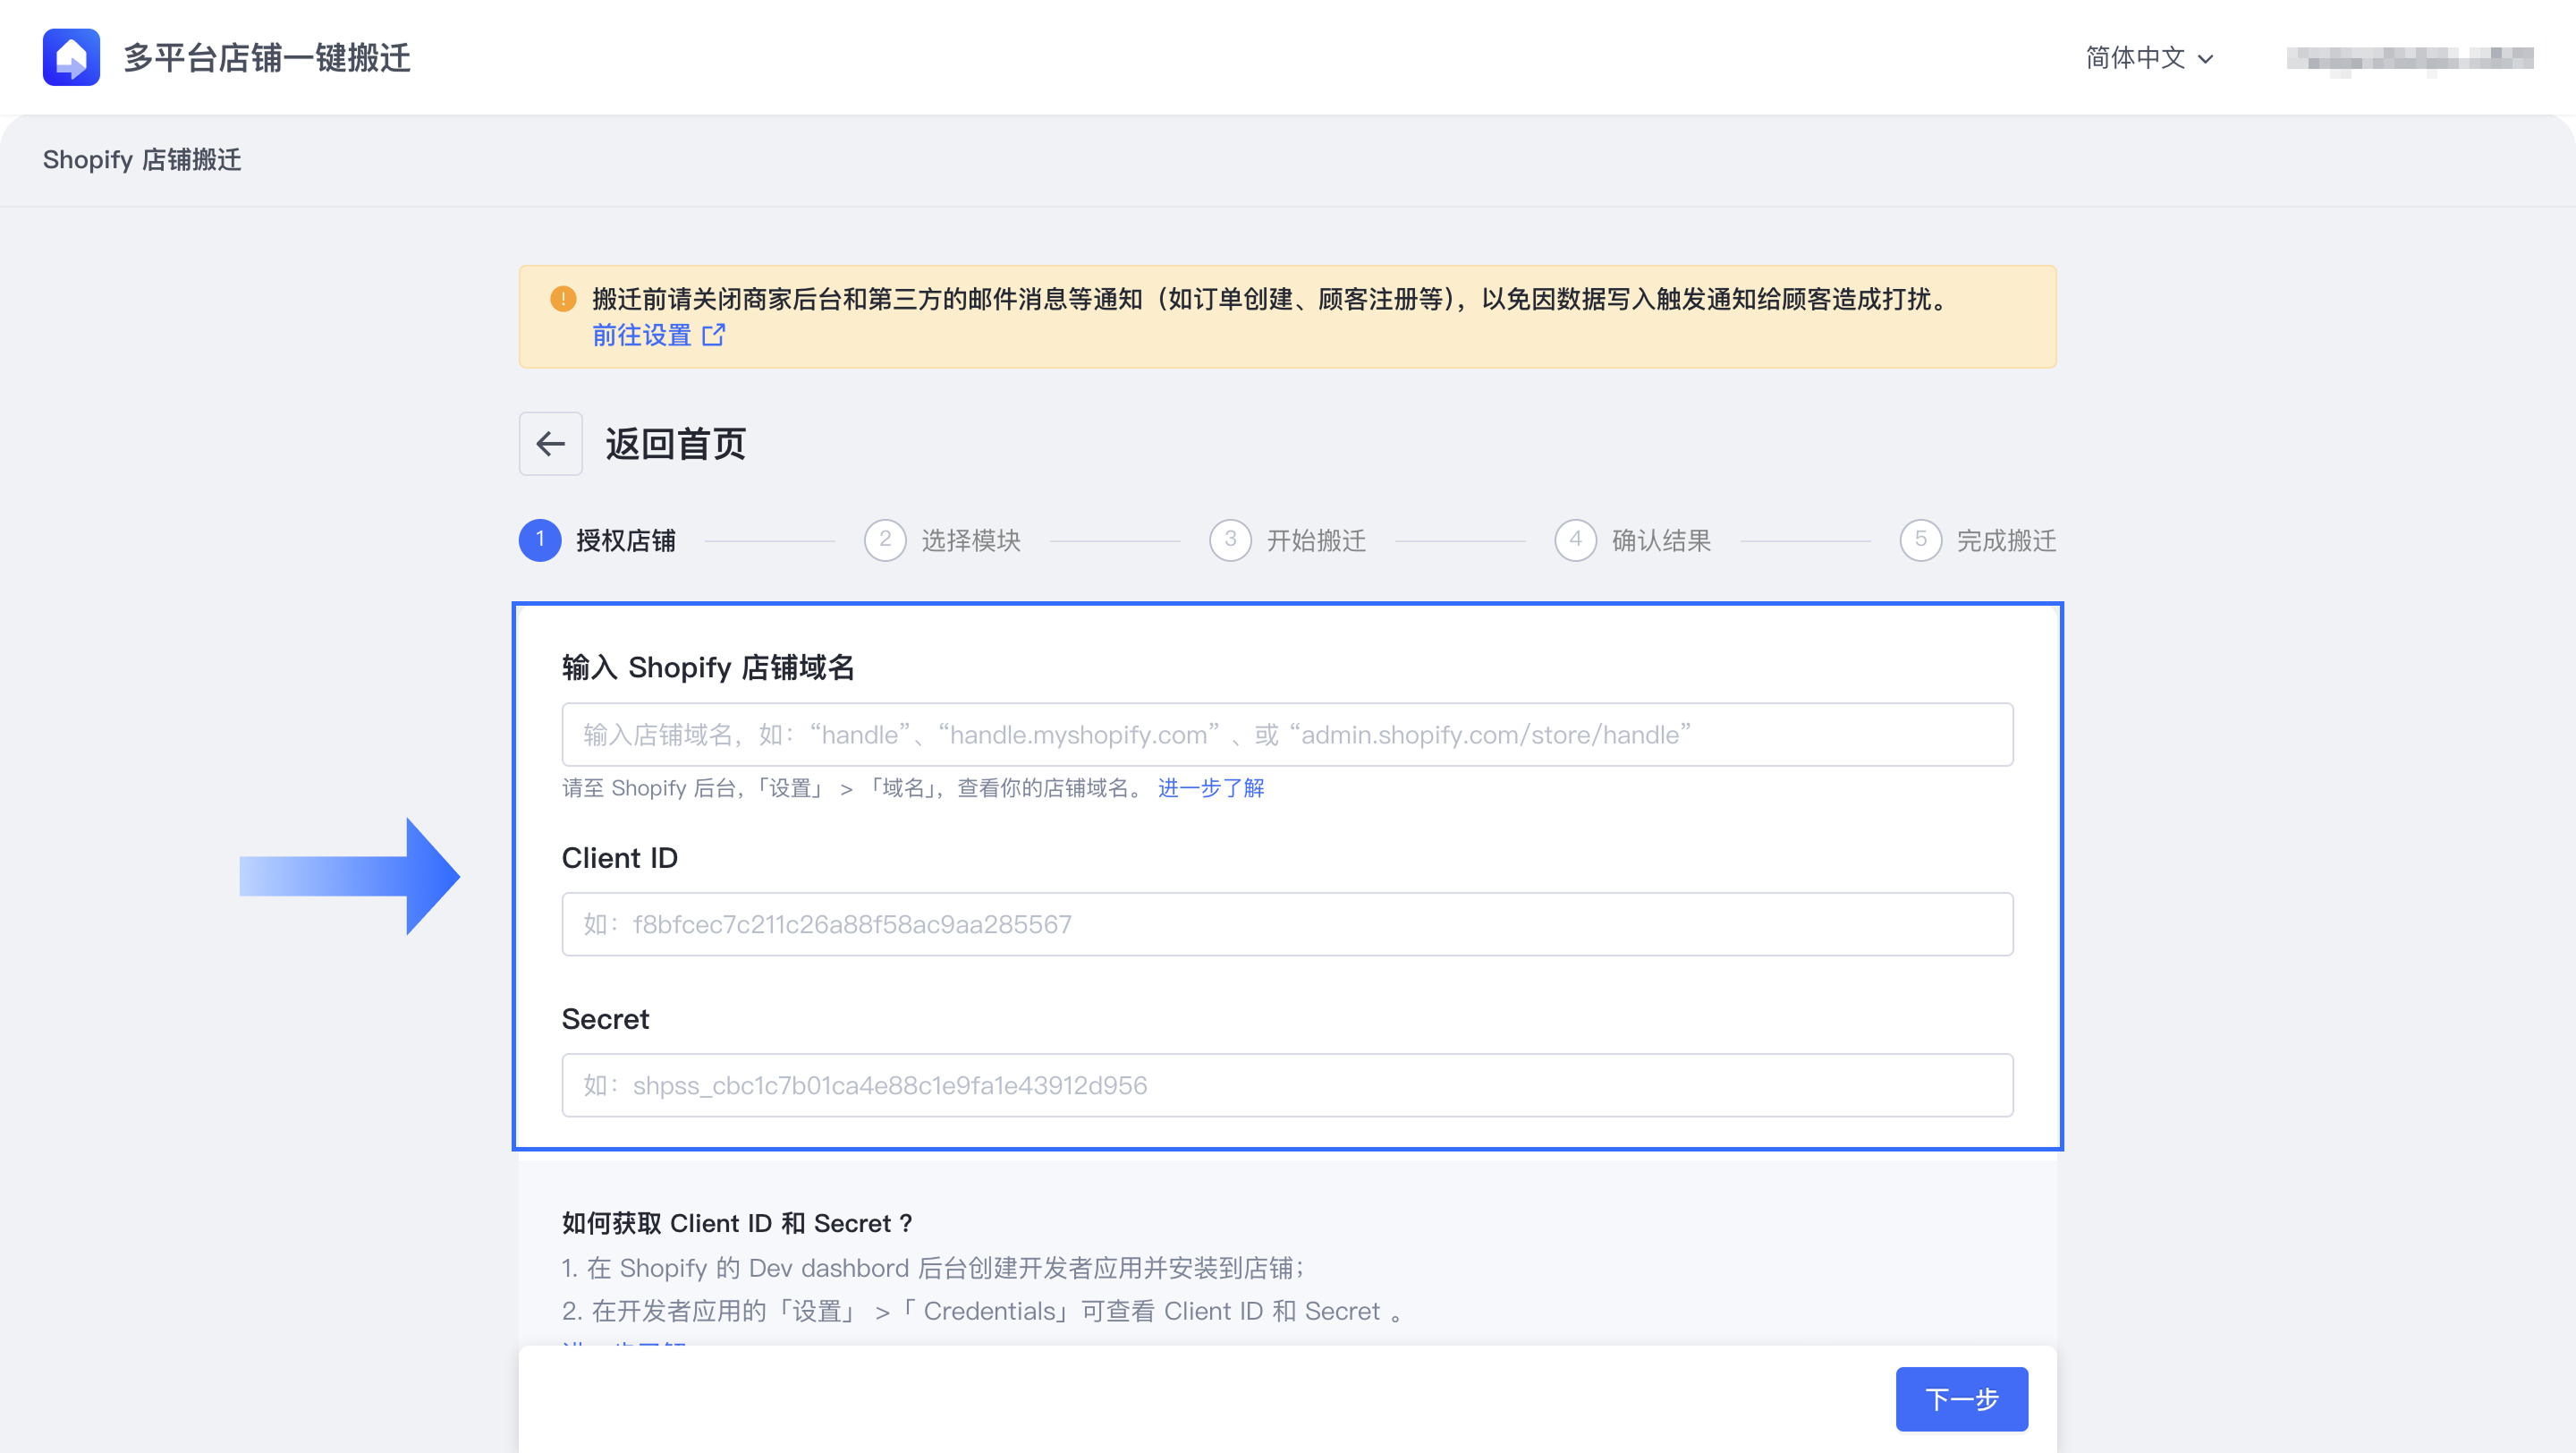Open the 前往设置 link
Image resolution: width=2576 pixels, height=1453 pixels.
coord(642,335)
